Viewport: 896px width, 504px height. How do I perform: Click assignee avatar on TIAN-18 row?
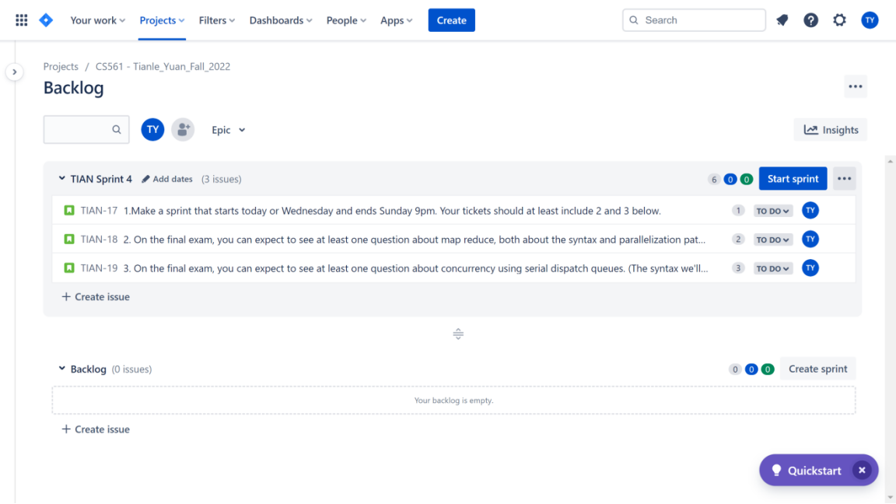(810, 239)
